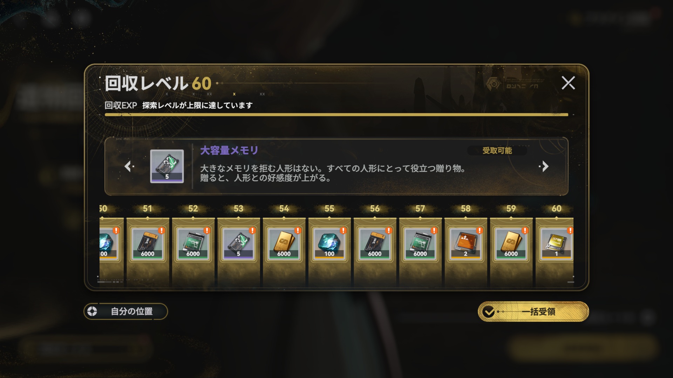The width and height of the screenshot is (673, 378).
Task: Show next reward with right arrow
Action: (544, 166)
